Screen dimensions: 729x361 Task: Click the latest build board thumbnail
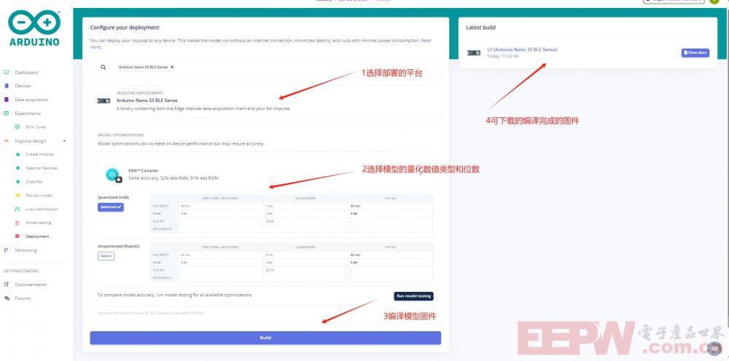pyautogui.click(x=474, y=53)
